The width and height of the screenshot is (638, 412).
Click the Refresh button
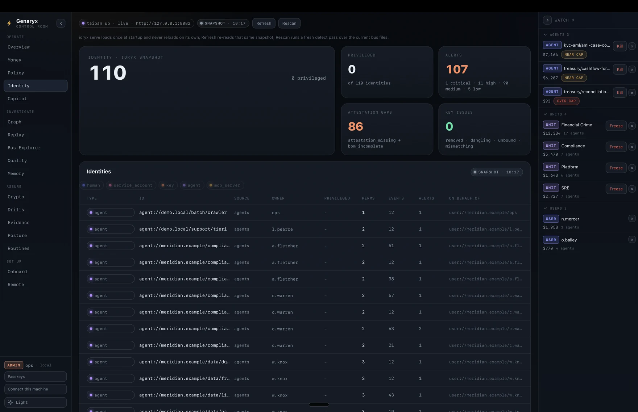[264, 23]
